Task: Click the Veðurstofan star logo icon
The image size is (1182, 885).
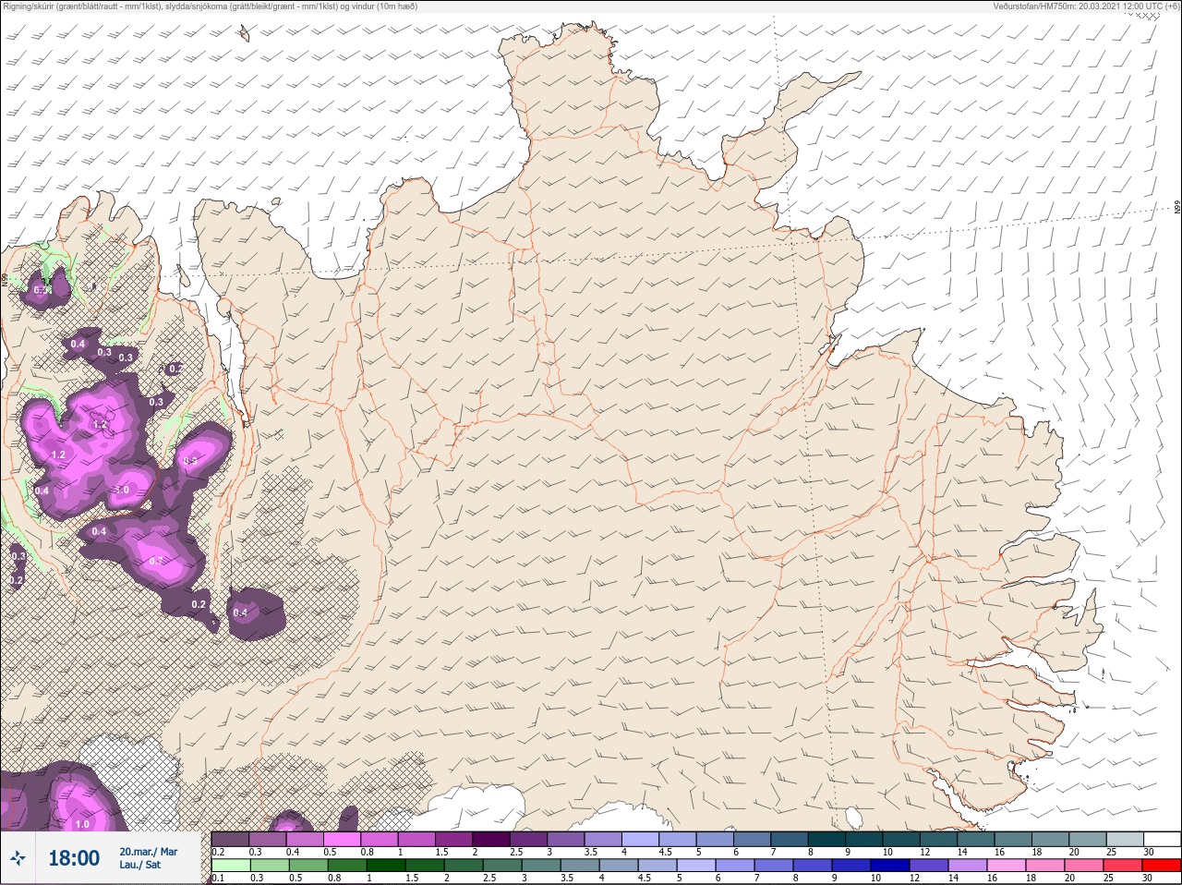Action: 18,858
